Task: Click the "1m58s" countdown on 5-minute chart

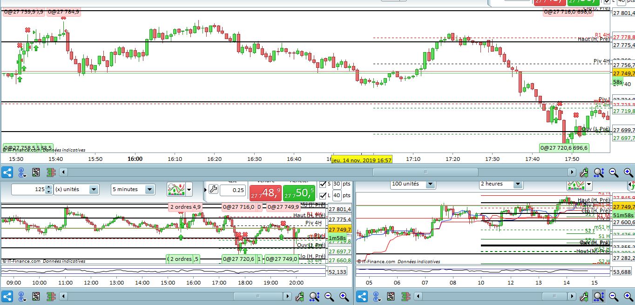Action: click(338, 238)
